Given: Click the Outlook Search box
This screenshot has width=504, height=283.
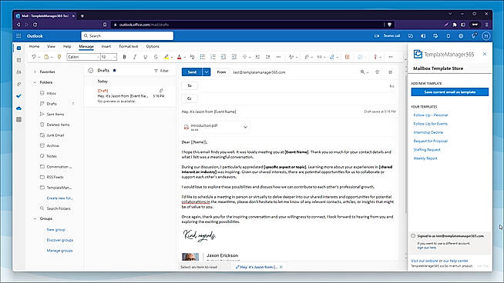Looking at the screenshot, I should tap(127, 36).
